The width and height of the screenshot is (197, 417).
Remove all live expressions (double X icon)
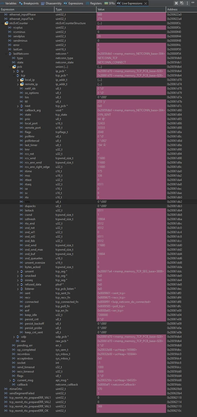click(x=182, y=3)
